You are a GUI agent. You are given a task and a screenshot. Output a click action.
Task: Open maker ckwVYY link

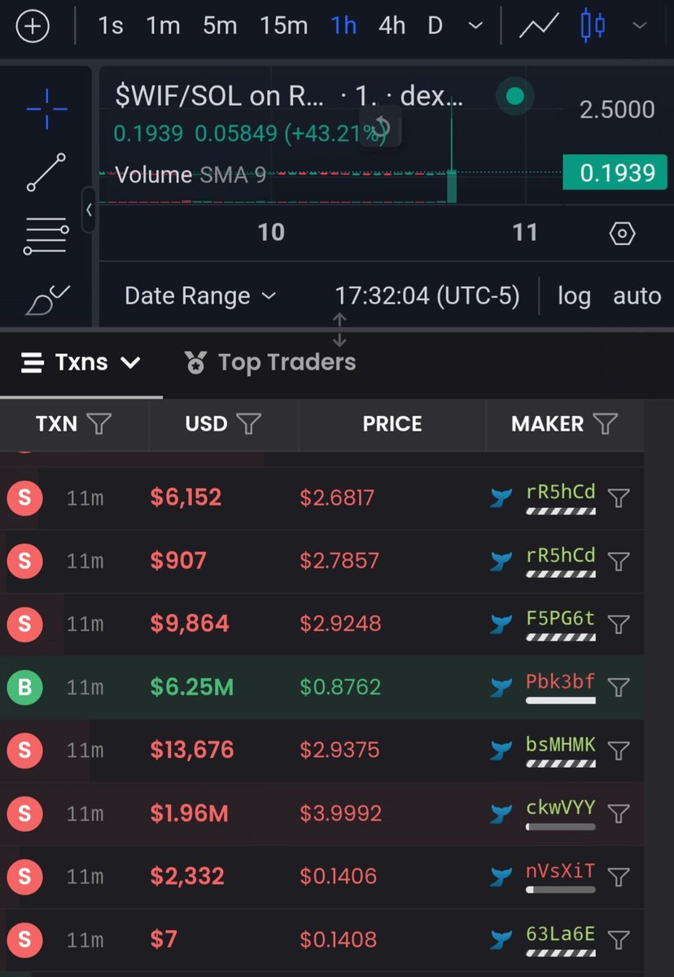coord(560,808)
